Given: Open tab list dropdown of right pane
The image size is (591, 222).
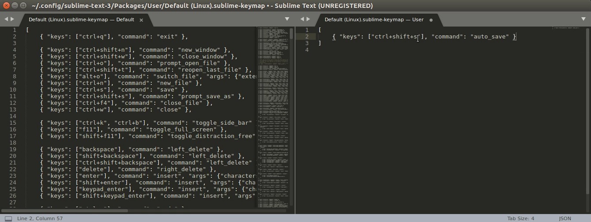Looking at the screenshot, I should 583,19.
